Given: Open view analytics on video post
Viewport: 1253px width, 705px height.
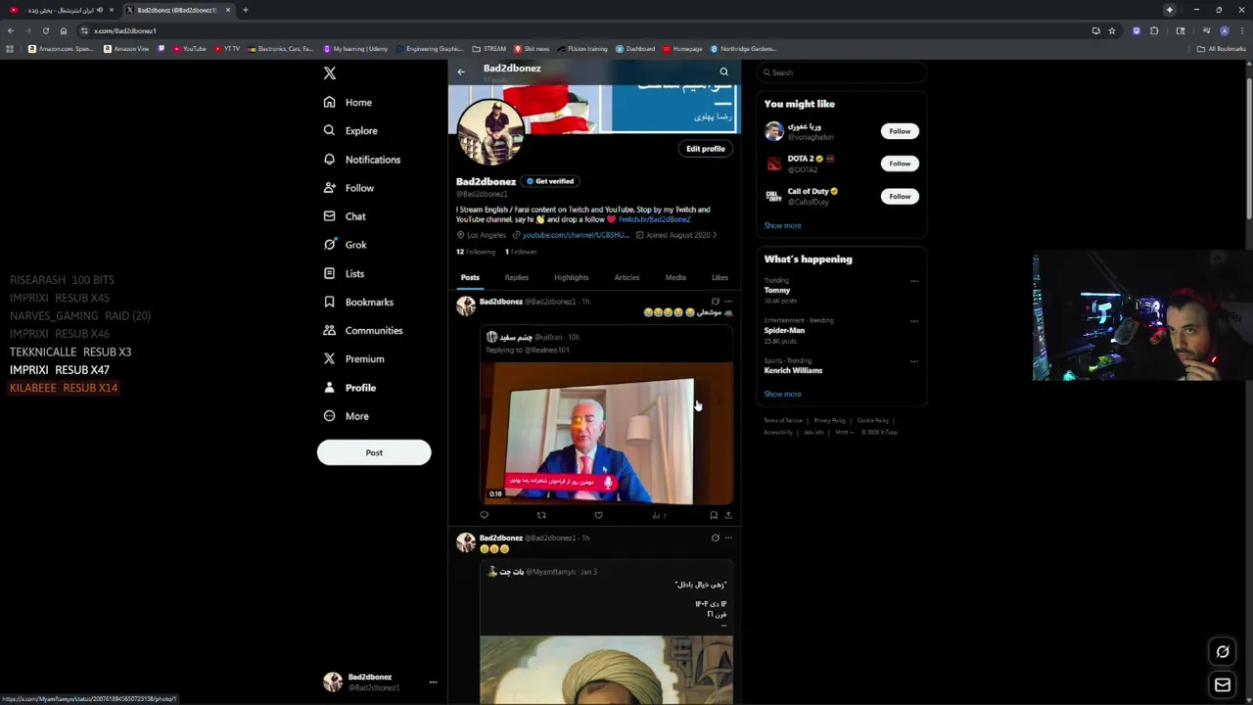Looking at the screenshot, I should (x=658, y=515).
